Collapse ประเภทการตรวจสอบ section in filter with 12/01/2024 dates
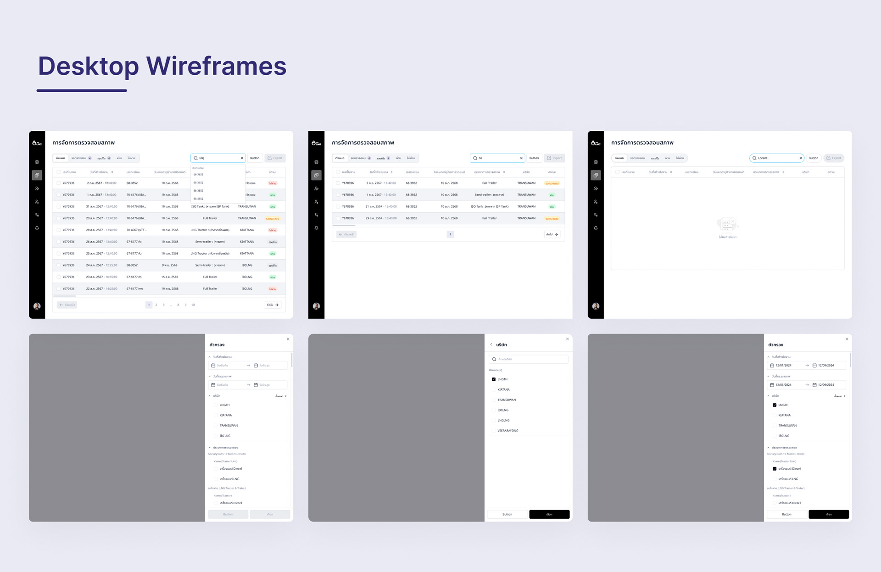Screen dimensions: 881x572 (769, 448)
